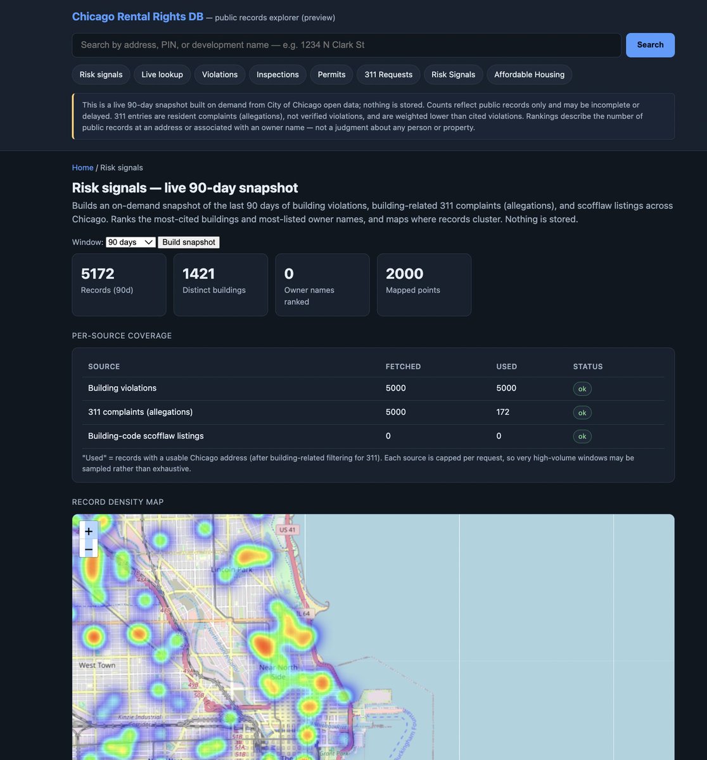Open the Affordable Housing tab
The height and width of the screenshot is (760, 707).
530,75
